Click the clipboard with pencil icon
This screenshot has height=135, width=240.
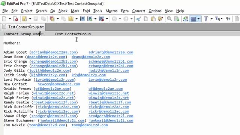(x=161, y=19)
